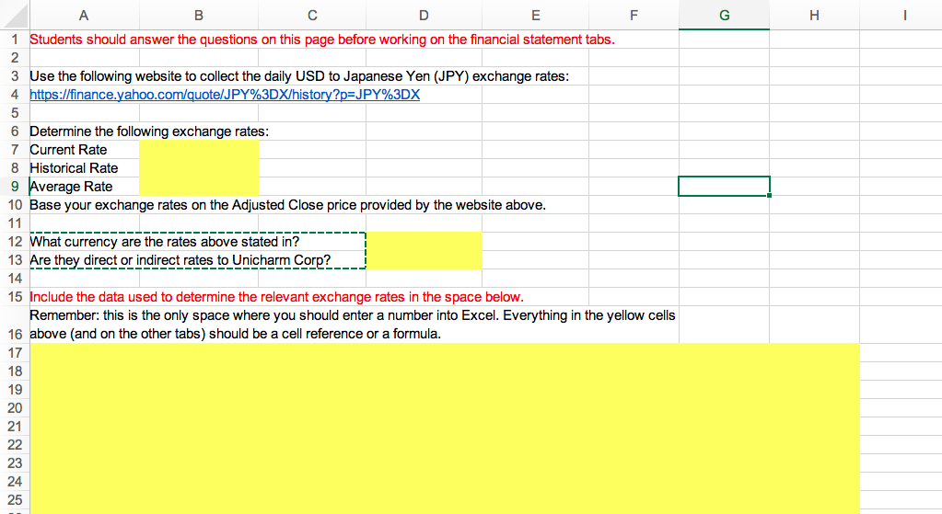
Task: Select column G header
Action: click(724, 15)
